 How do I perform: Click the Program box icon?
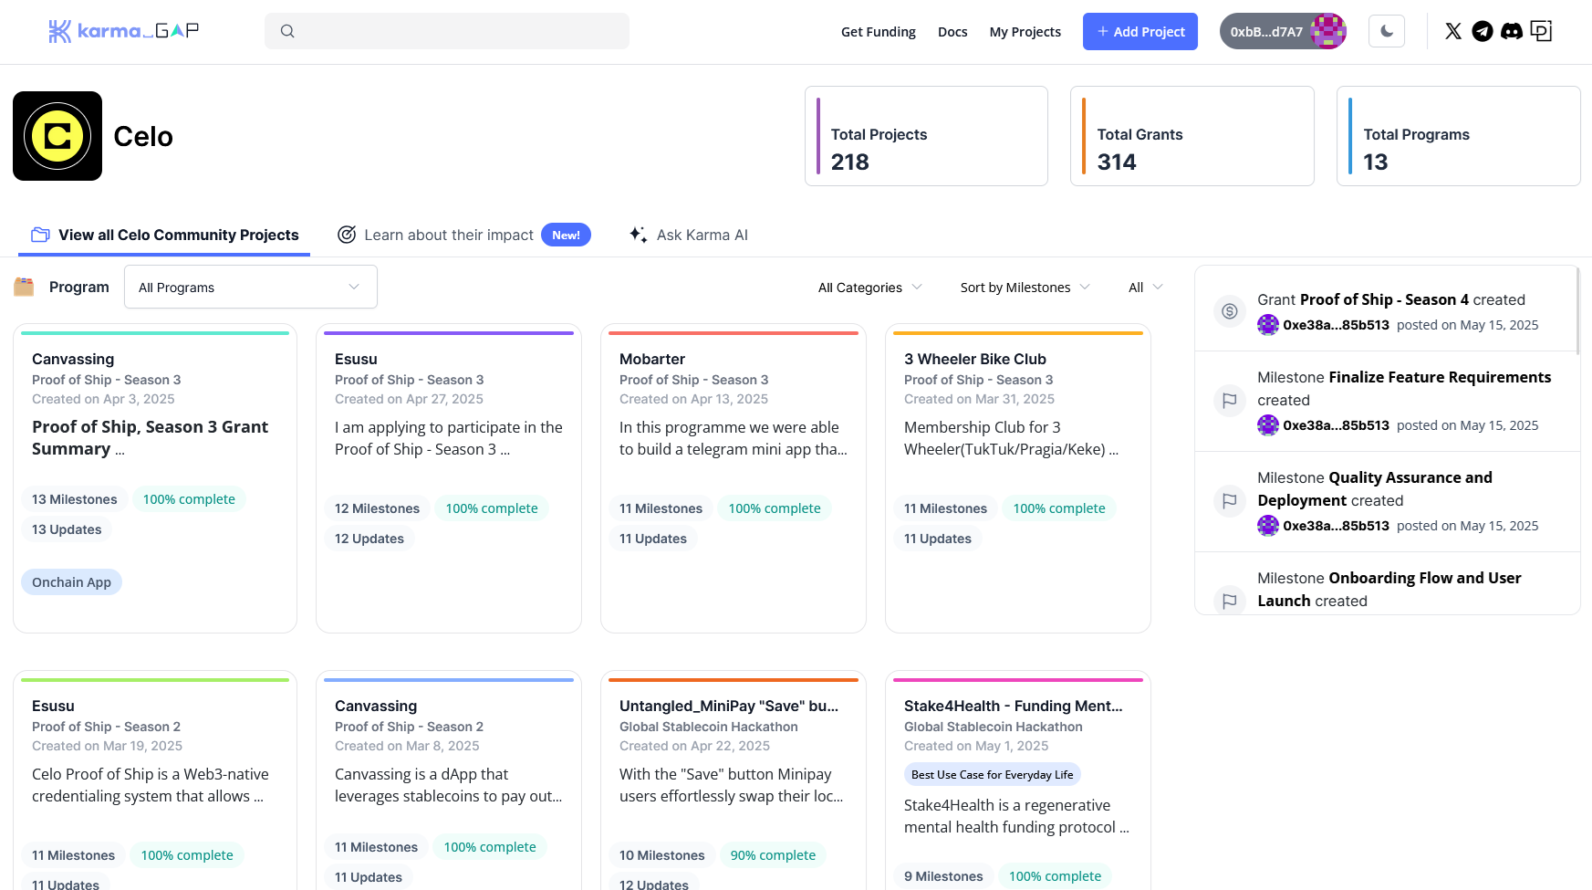24,287
